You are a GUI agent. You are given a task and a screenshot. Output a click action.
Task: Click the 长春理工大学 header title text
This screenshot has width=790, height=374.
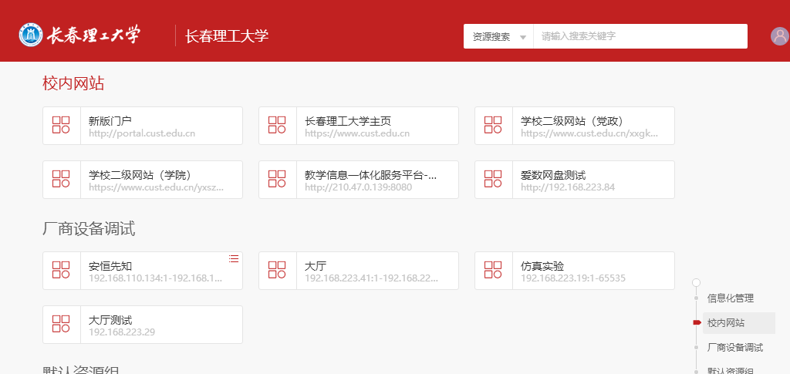(x=227, y=36)
